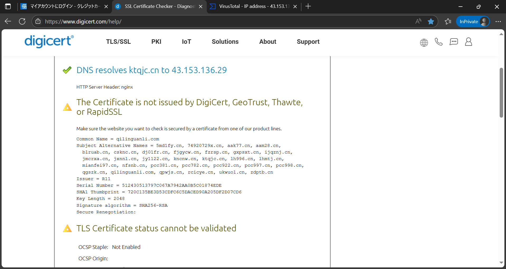Select the SSL Certificate Checker tab
Image resolution: width=506 pixels, height=269 pixels.
tap(159, 6)
